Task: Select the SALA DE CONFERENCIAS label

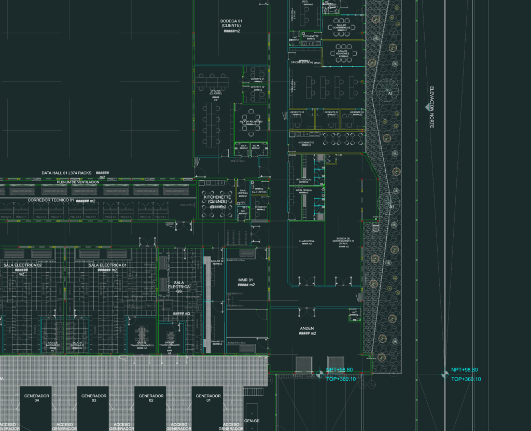Action: [x=341, y=26]
